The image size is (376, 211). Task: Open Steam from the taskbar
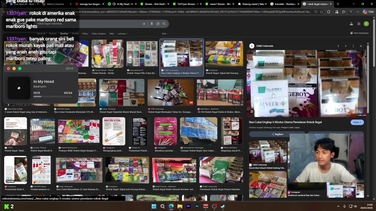pyautogui.click(x=223, y=206)
